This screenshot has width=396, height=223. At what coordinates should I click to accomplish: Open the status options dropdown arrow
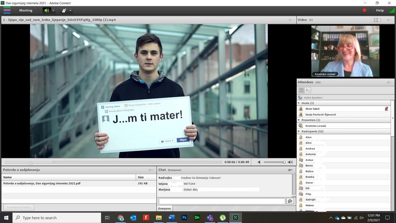pyautogui.click(x=70, y=10)
